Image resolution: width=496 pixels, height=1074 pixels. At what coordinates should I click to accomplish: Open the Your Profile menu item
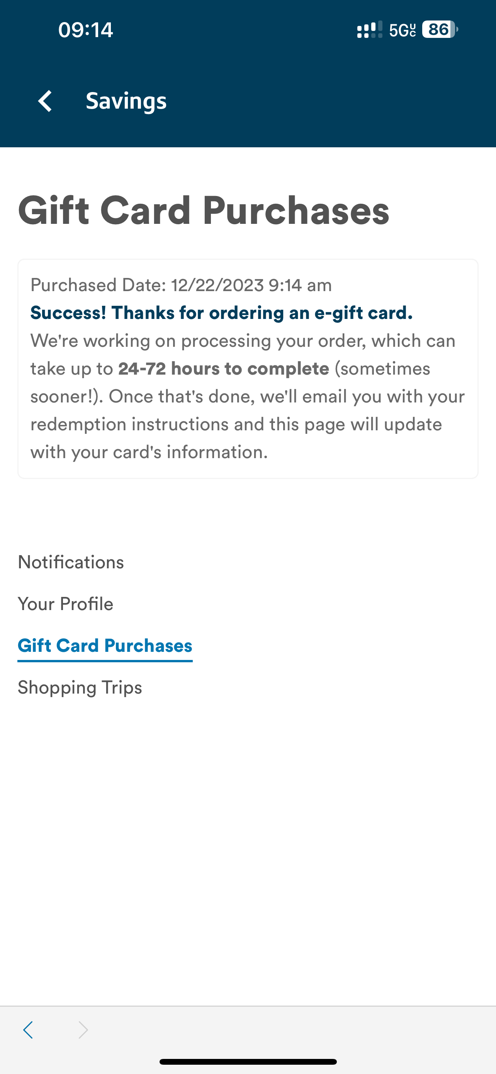(x=65, y=604)
